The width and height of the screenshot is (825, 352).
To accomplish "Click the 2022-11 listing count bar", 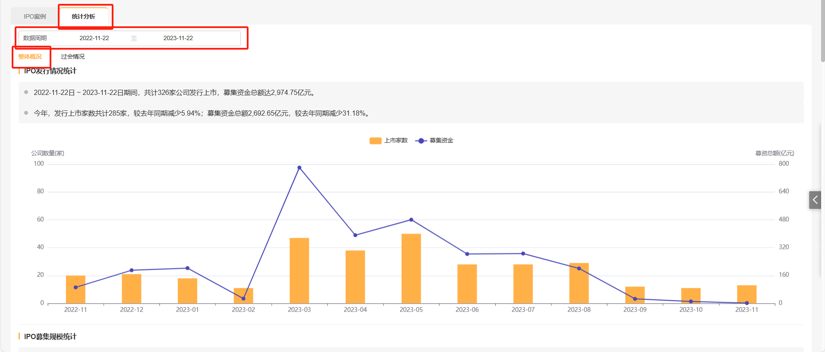I will pyautogui.click(x=76, y=289).
